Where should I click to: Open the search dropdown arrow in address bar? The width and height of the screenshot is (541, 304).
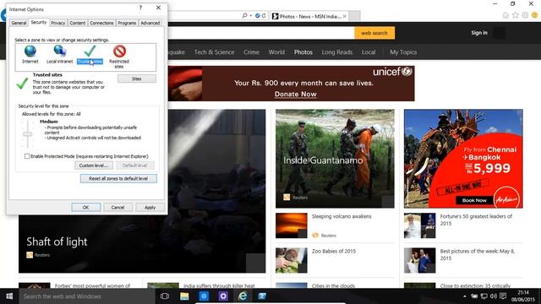tap(250, 16)
